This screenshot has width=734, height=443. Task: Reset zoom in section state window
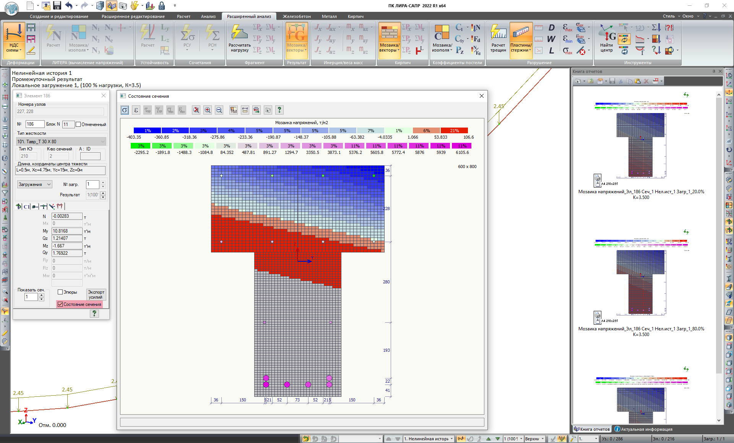(196, 110)
